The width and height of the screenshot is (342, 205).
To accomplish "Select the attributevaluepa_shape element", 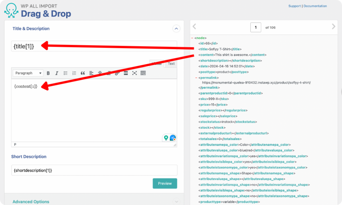I will (x=242, y=179).
